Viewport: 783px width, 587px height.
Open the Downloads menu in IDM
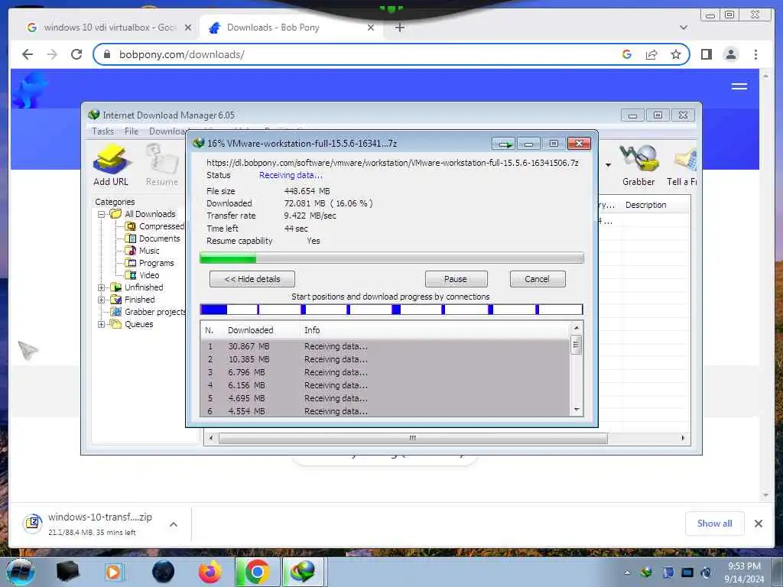coord(167,131)
